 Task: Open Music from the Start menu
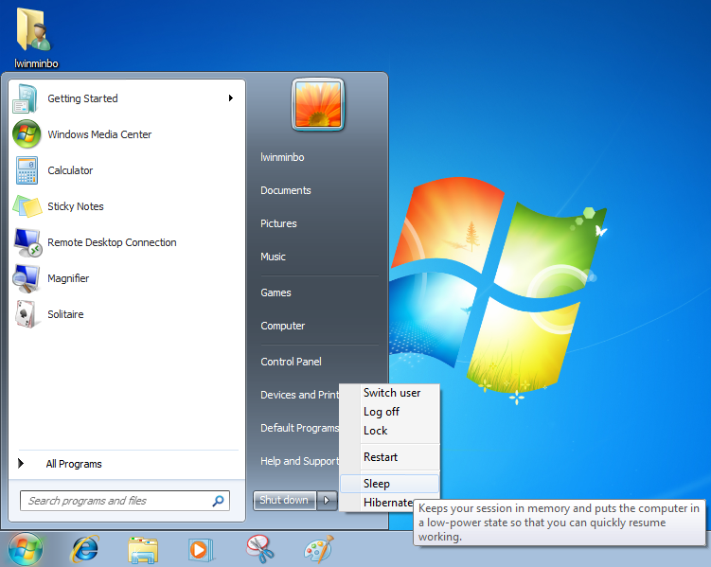pyautogui.click(x=273, y=257)
